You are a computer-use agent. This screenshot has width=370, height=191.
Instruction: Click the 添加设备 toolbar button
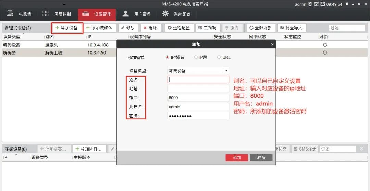[67, 28]
